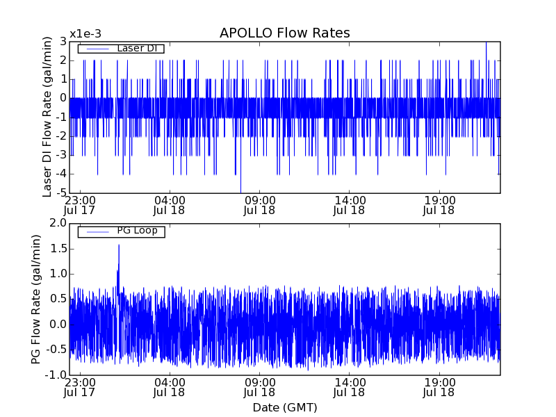Click 04:00 Jul 18 tick under bottom plot
Viewport: 556px width, 417px height.
[x=170, y=387]
